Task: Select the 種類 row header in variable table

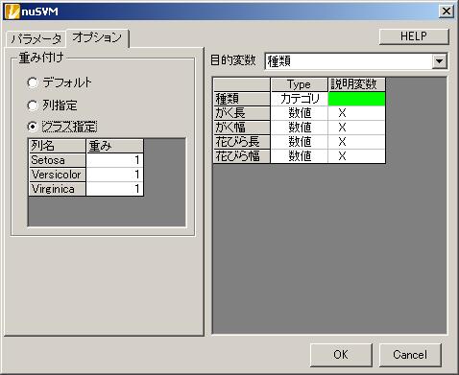Action: (x=242, y=99)
